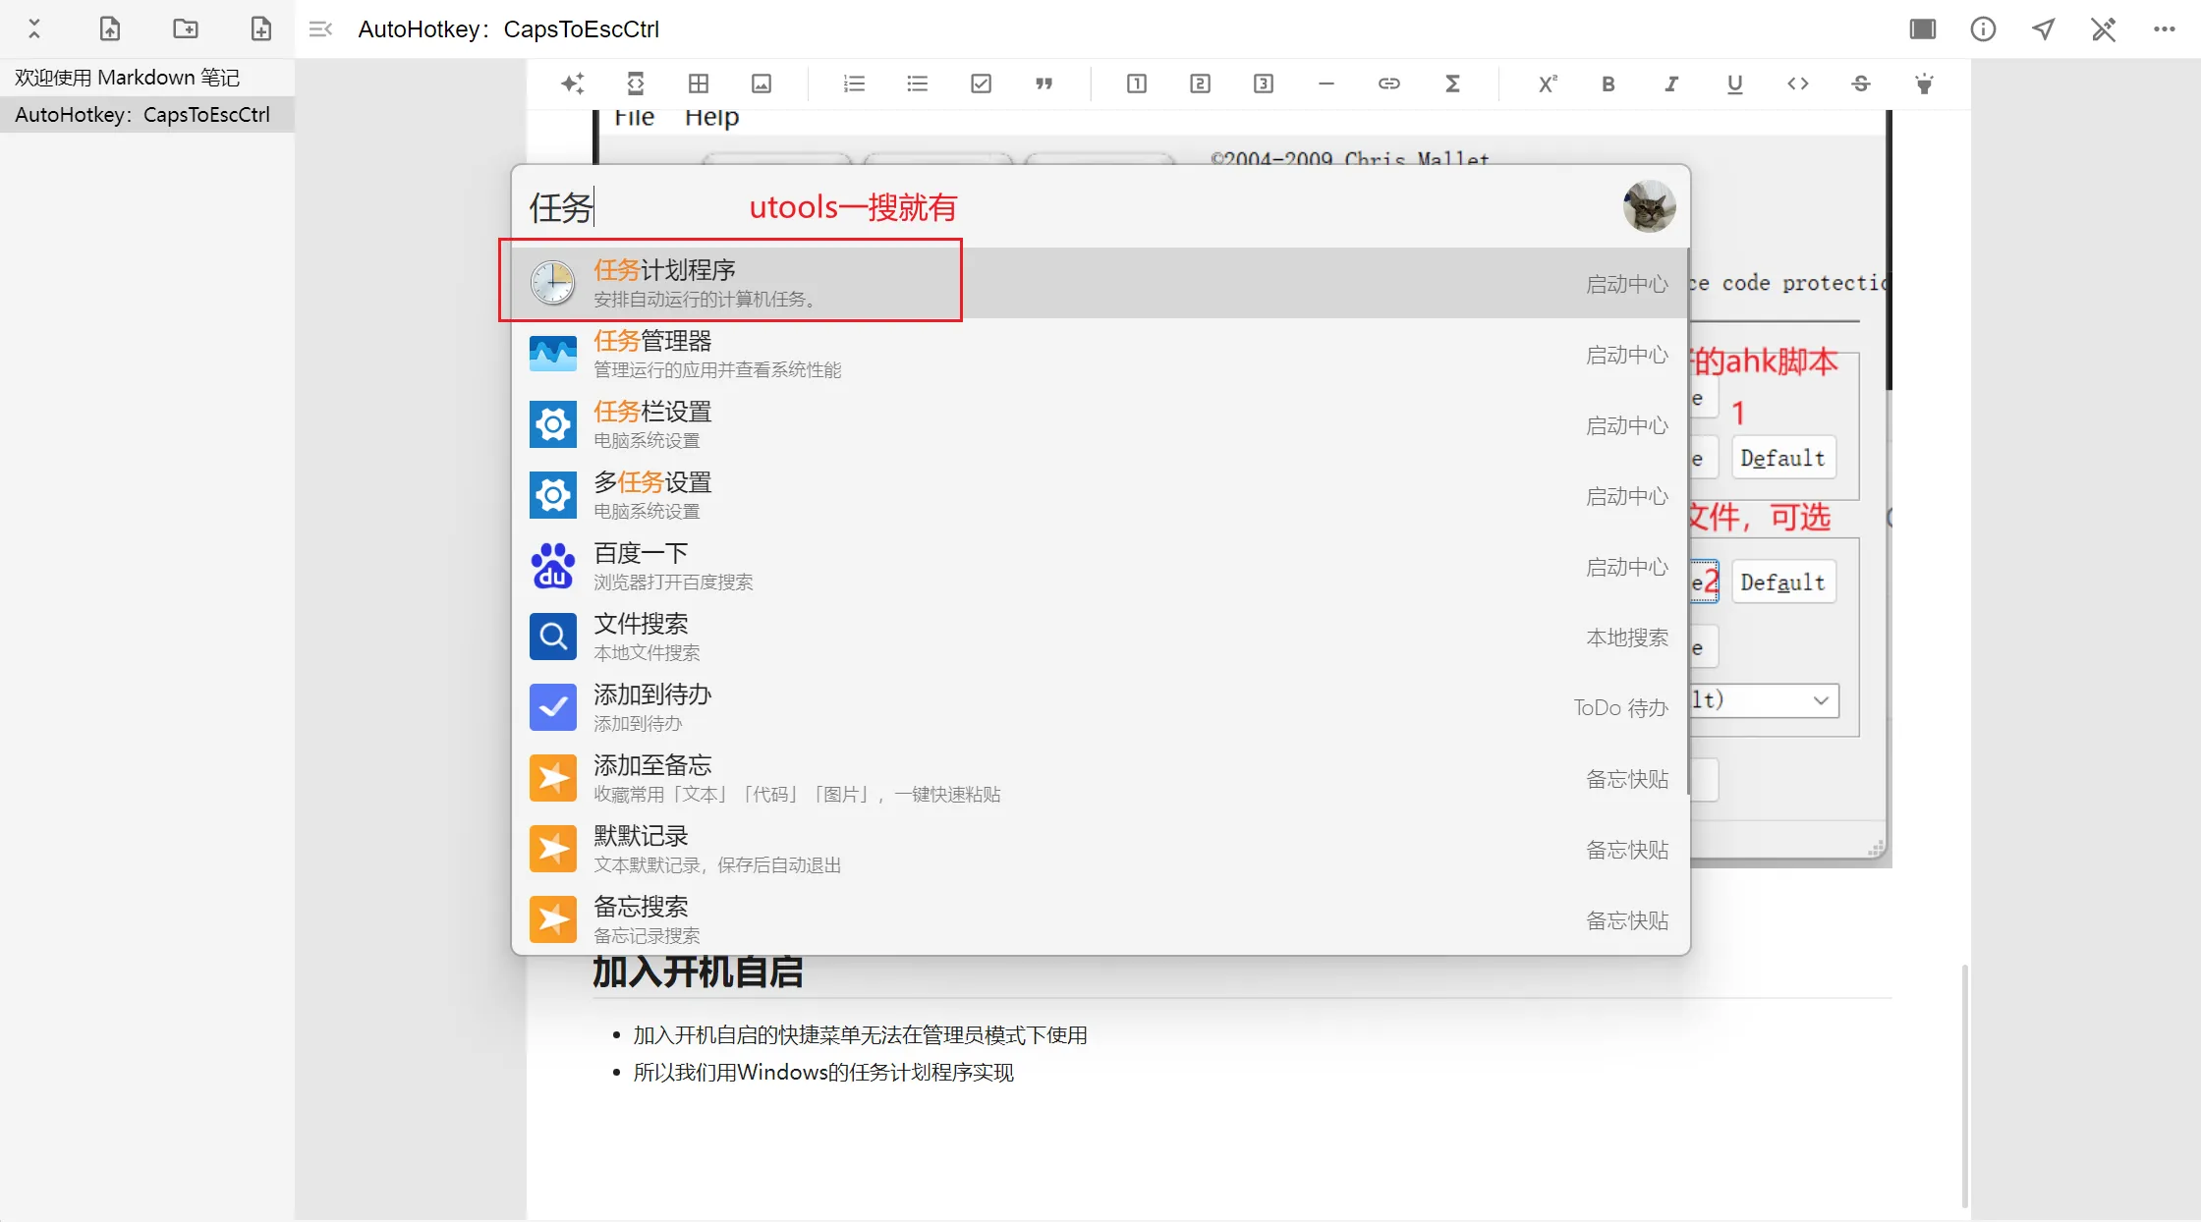Select the 添加到待办 result

(1100, 707)
